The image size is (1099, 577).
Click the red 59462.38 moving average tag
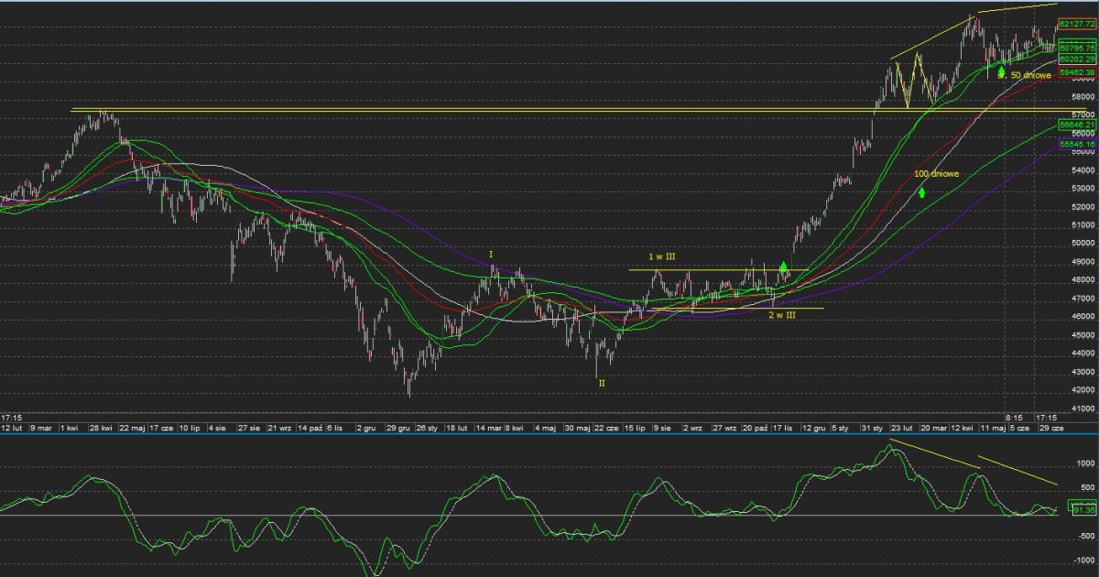pyautogui.click(x=1077, y=71)
